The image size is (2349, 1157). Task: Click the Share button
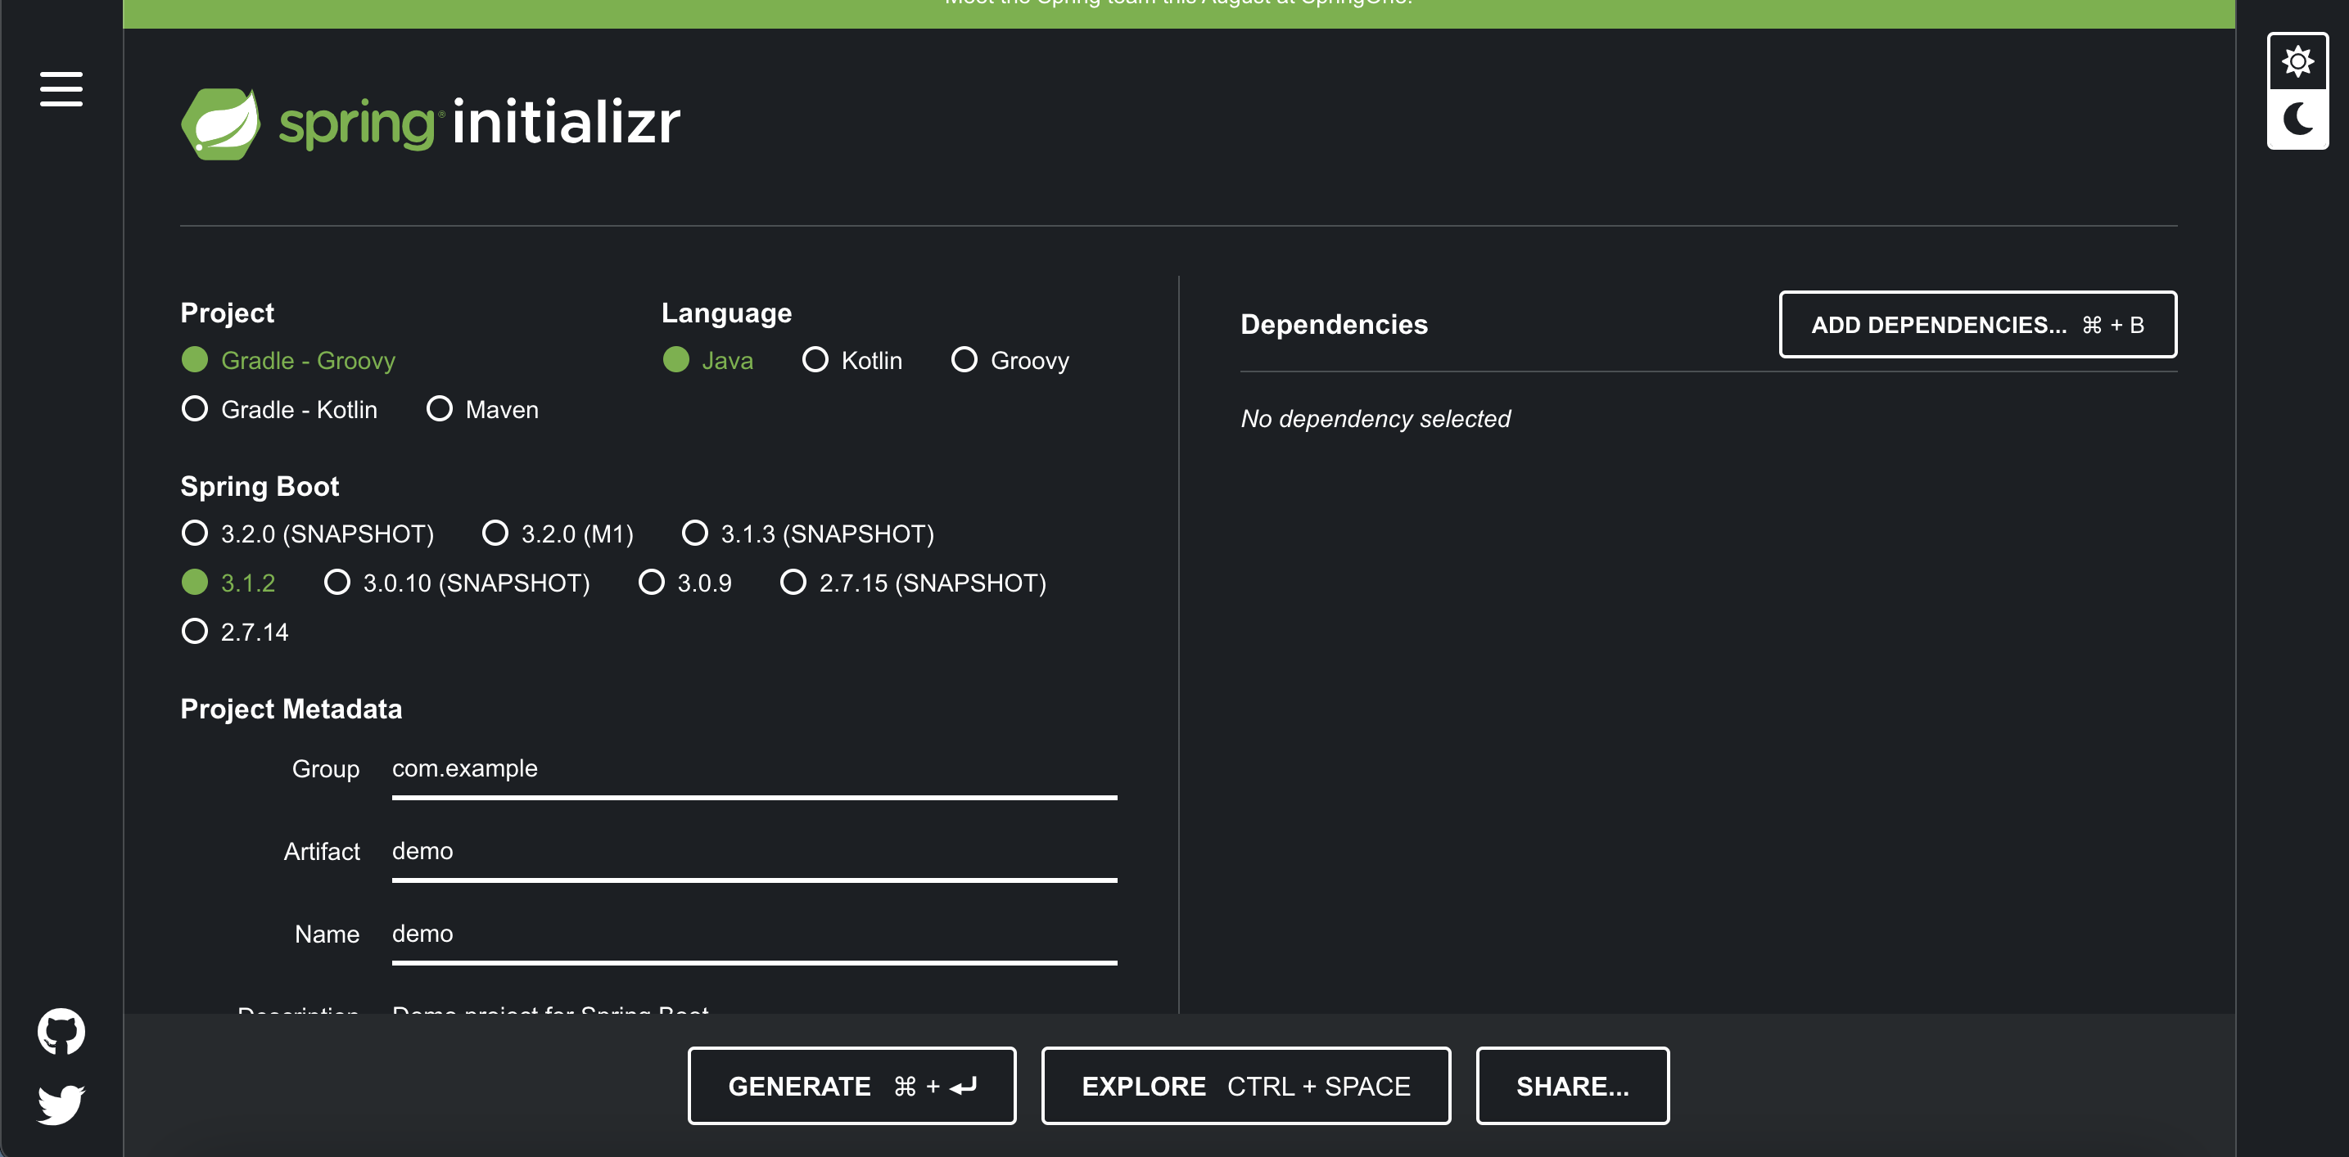point(1572,1086)
